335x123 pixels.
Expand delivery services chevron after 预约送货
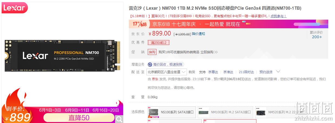coord(278,72)
